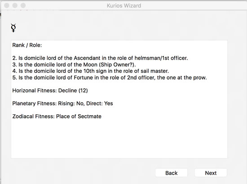Click the empty area of the text box
Image resolution: width=247 pixels, height=184 pixels.
[119, 139]
